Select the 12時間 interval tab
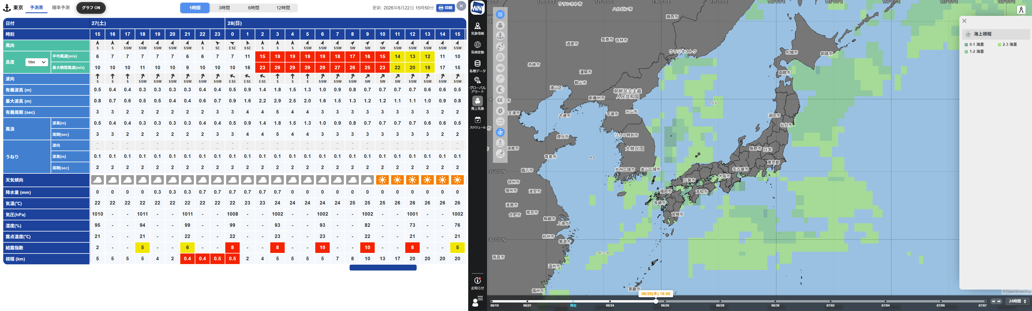The width and height of the screenshot is (1032, 311). pyautogui.click(x=283, y=8)
